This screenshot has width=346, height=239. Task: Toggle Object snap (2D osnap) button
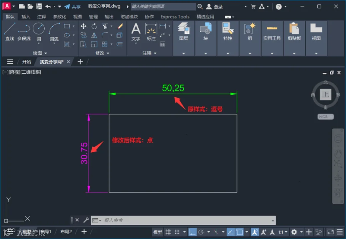coord(240,232)
